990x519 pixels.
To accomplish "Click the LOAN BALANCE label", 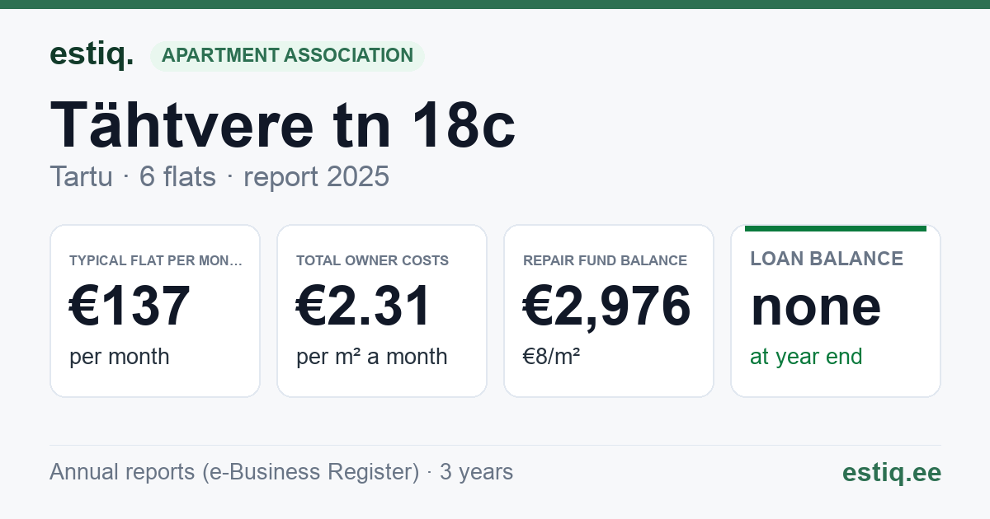I will 827,259.
